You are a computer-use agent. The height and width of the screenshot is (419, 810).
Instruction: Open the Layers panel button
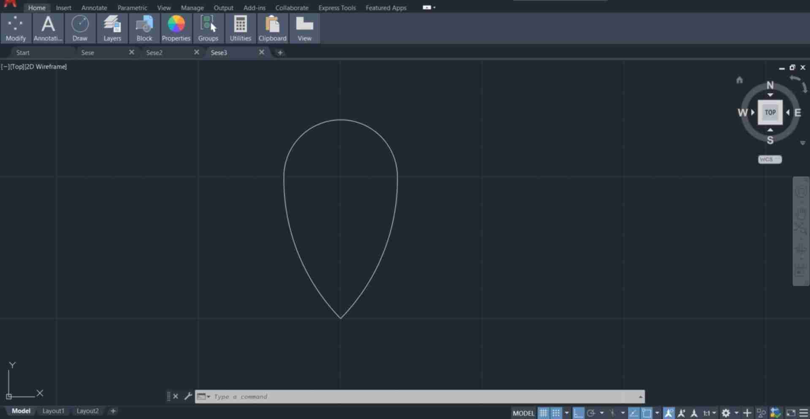coord(112,28)
